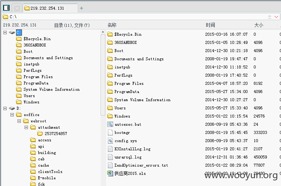
Task: Click the 目录(11),文件(7) count label
Action: pyautogui.click(x=72, y=25)
